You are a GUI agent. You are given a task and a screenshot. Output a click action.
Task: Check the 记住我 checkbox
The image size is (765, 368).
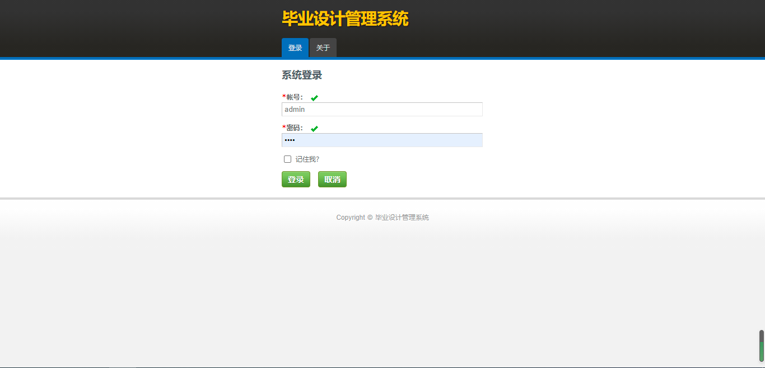point(288,159)
